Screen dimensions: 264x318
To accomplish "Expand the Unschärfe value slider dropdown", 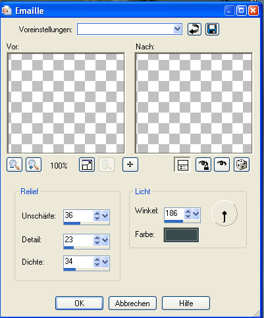I will click(x=105, y=216).
